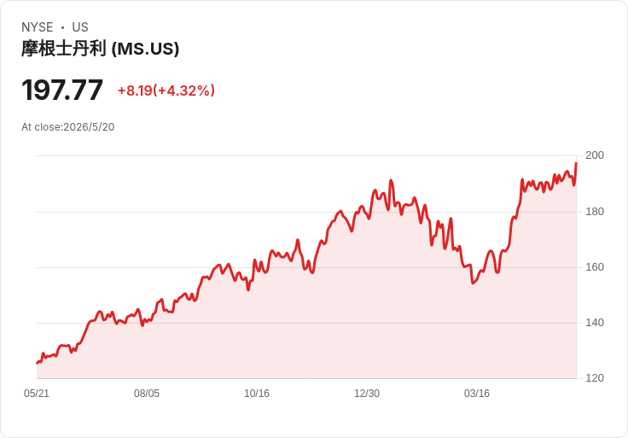The image size is (628, 438).
Task: Click the January peak of the price line
Action: [391, 181]
